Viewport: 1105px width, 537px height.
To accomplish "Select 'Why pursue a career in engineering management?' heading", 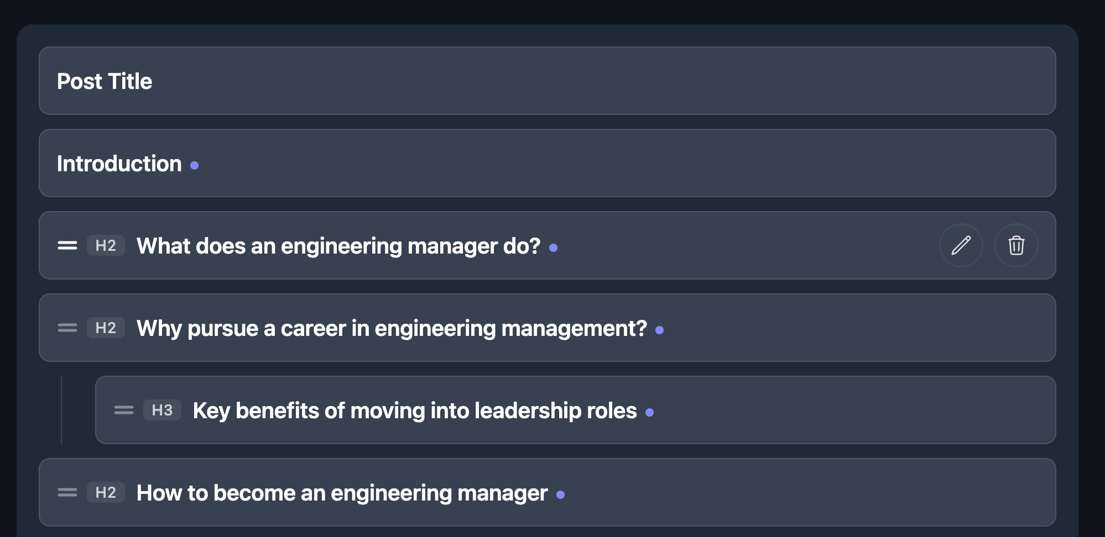I will [392, 328].
